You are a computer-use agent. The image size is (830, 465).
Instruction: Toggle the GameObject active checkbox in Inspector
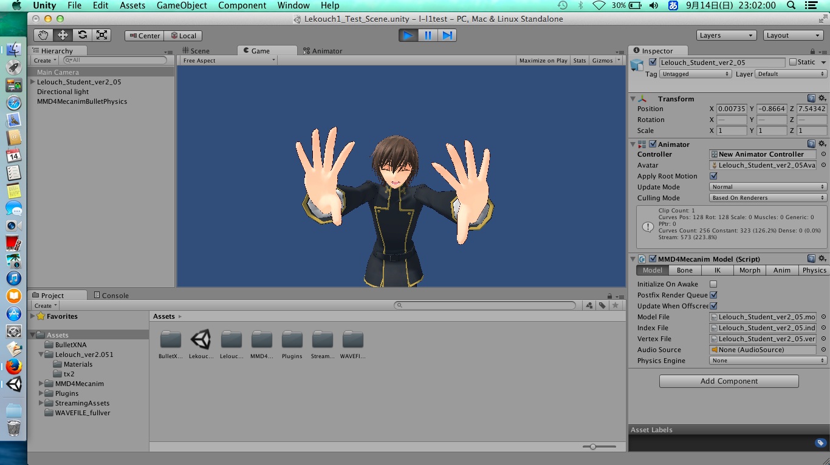[x=653, y=62]
